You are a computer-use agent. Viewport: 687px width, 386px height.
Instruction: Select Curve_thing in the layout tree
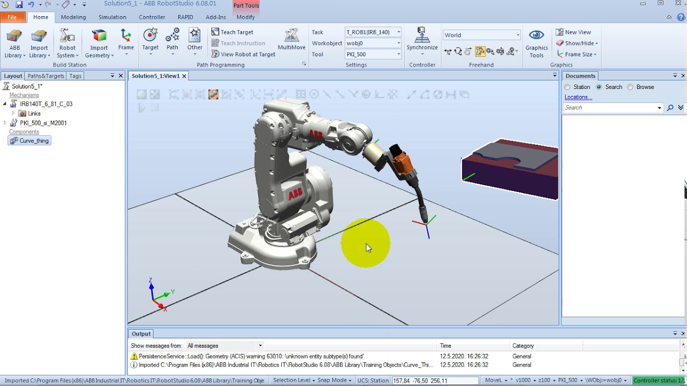pyautogui.click(x=30, y=141)
